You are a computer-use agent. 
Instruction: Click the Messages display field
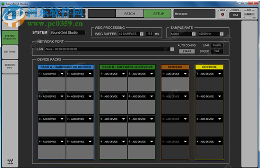click(194, 14)
